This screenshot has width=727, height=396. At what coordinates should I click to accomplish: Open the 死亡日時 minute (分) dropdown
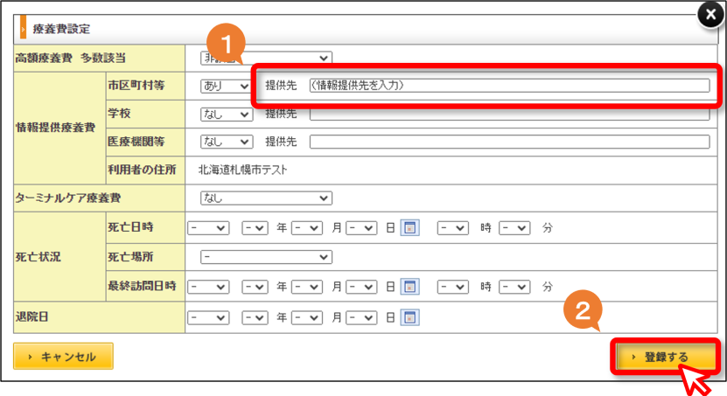pyautogui.click(x=514, y=228)
